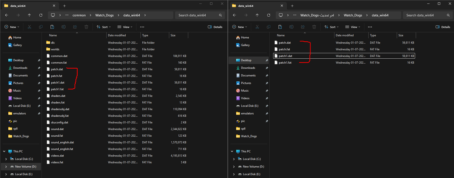Viewport: 454px width, 178px height.
Task: Click the Delete icon in right window toolbar
Action: click(314, 27)
